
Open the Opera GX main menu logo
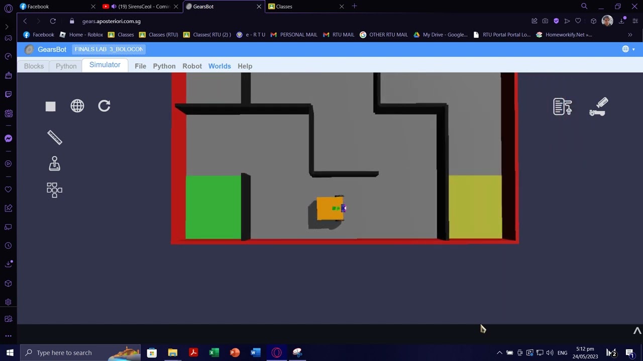tap(8, 9)
